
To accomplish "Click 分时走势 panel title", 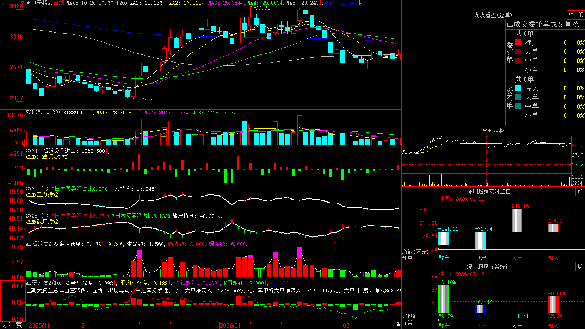I will pyautogui.click(x=493, y=131).
